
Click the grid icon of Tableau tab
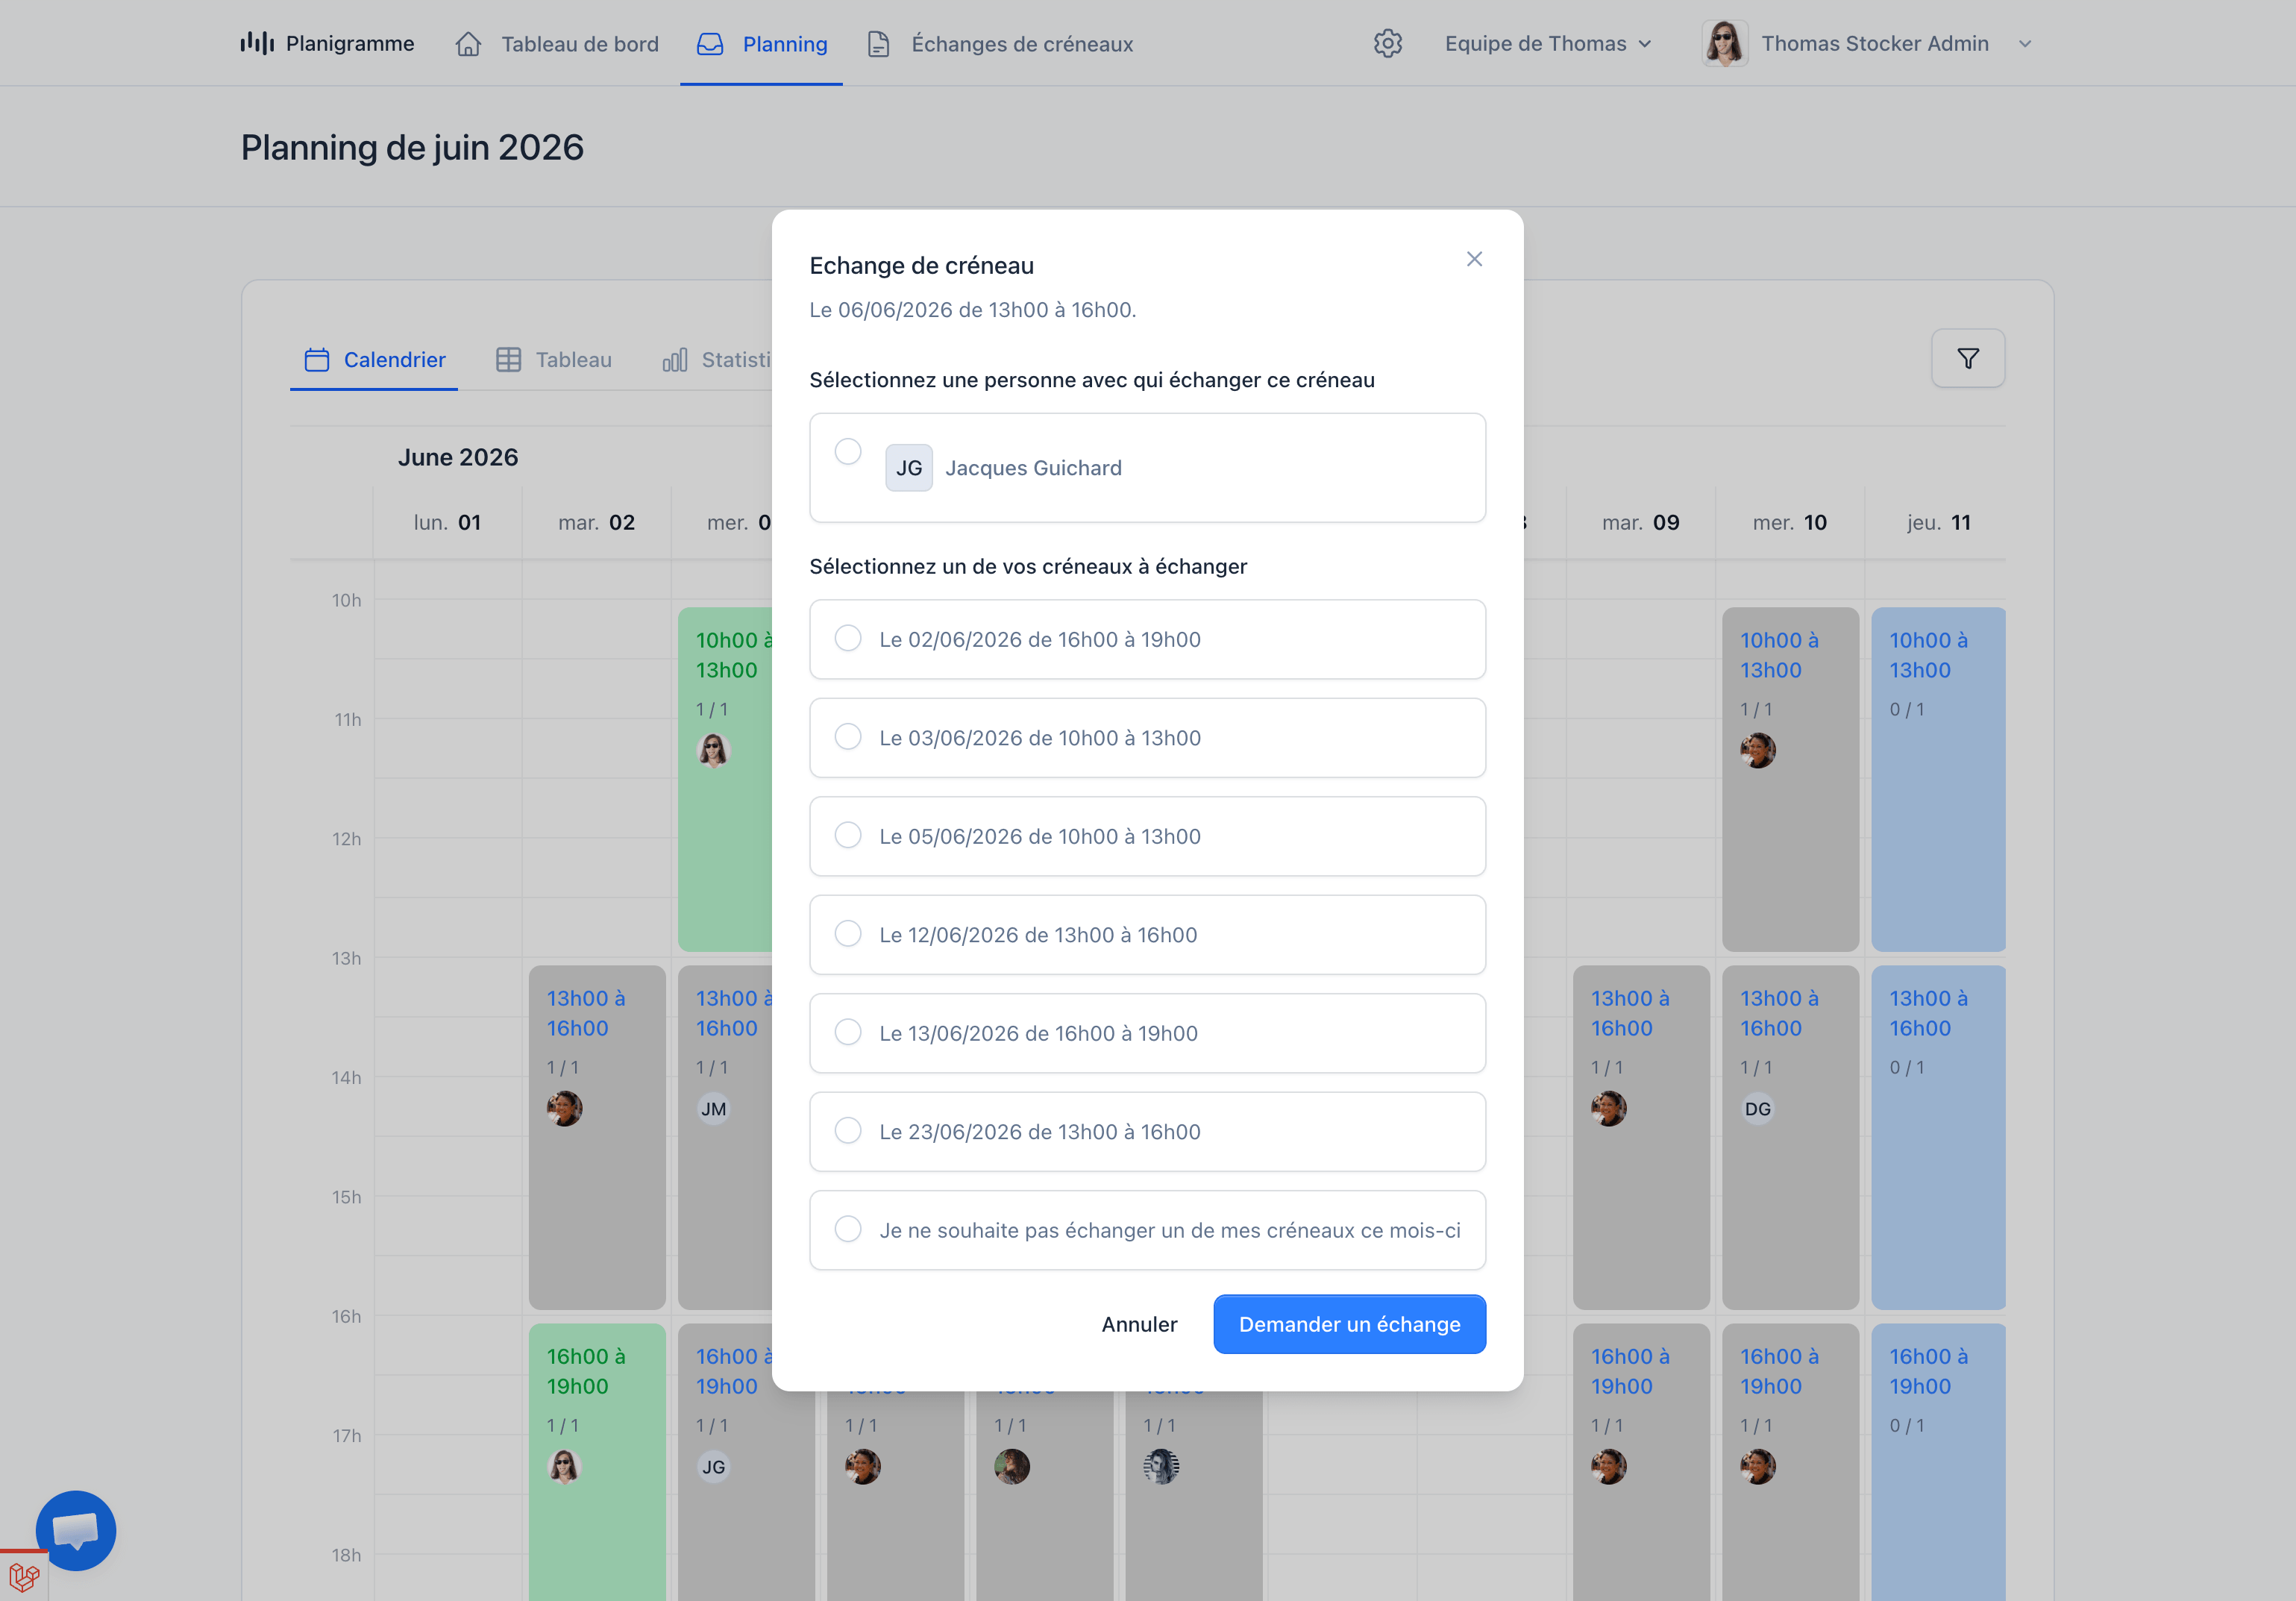pyautogui.click(x=508, y=360)
